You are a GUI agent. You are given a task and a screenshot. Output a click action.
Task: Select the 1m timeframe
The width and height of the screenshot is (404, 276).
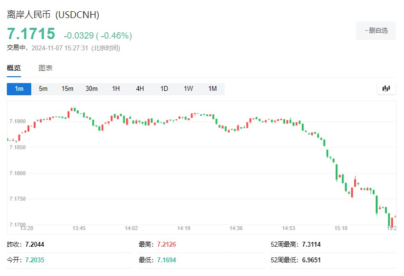coord(19,89)
